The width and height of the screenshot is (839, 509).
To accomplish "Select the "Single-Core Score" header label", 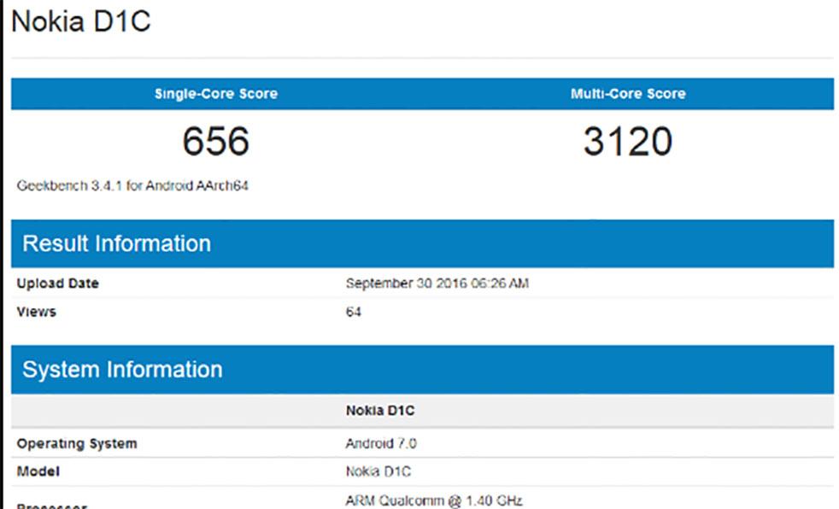I will (216, 94).
